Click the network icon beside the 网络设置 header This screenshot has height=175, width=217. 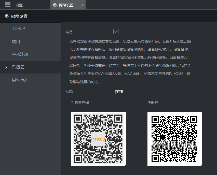(7, 16)
